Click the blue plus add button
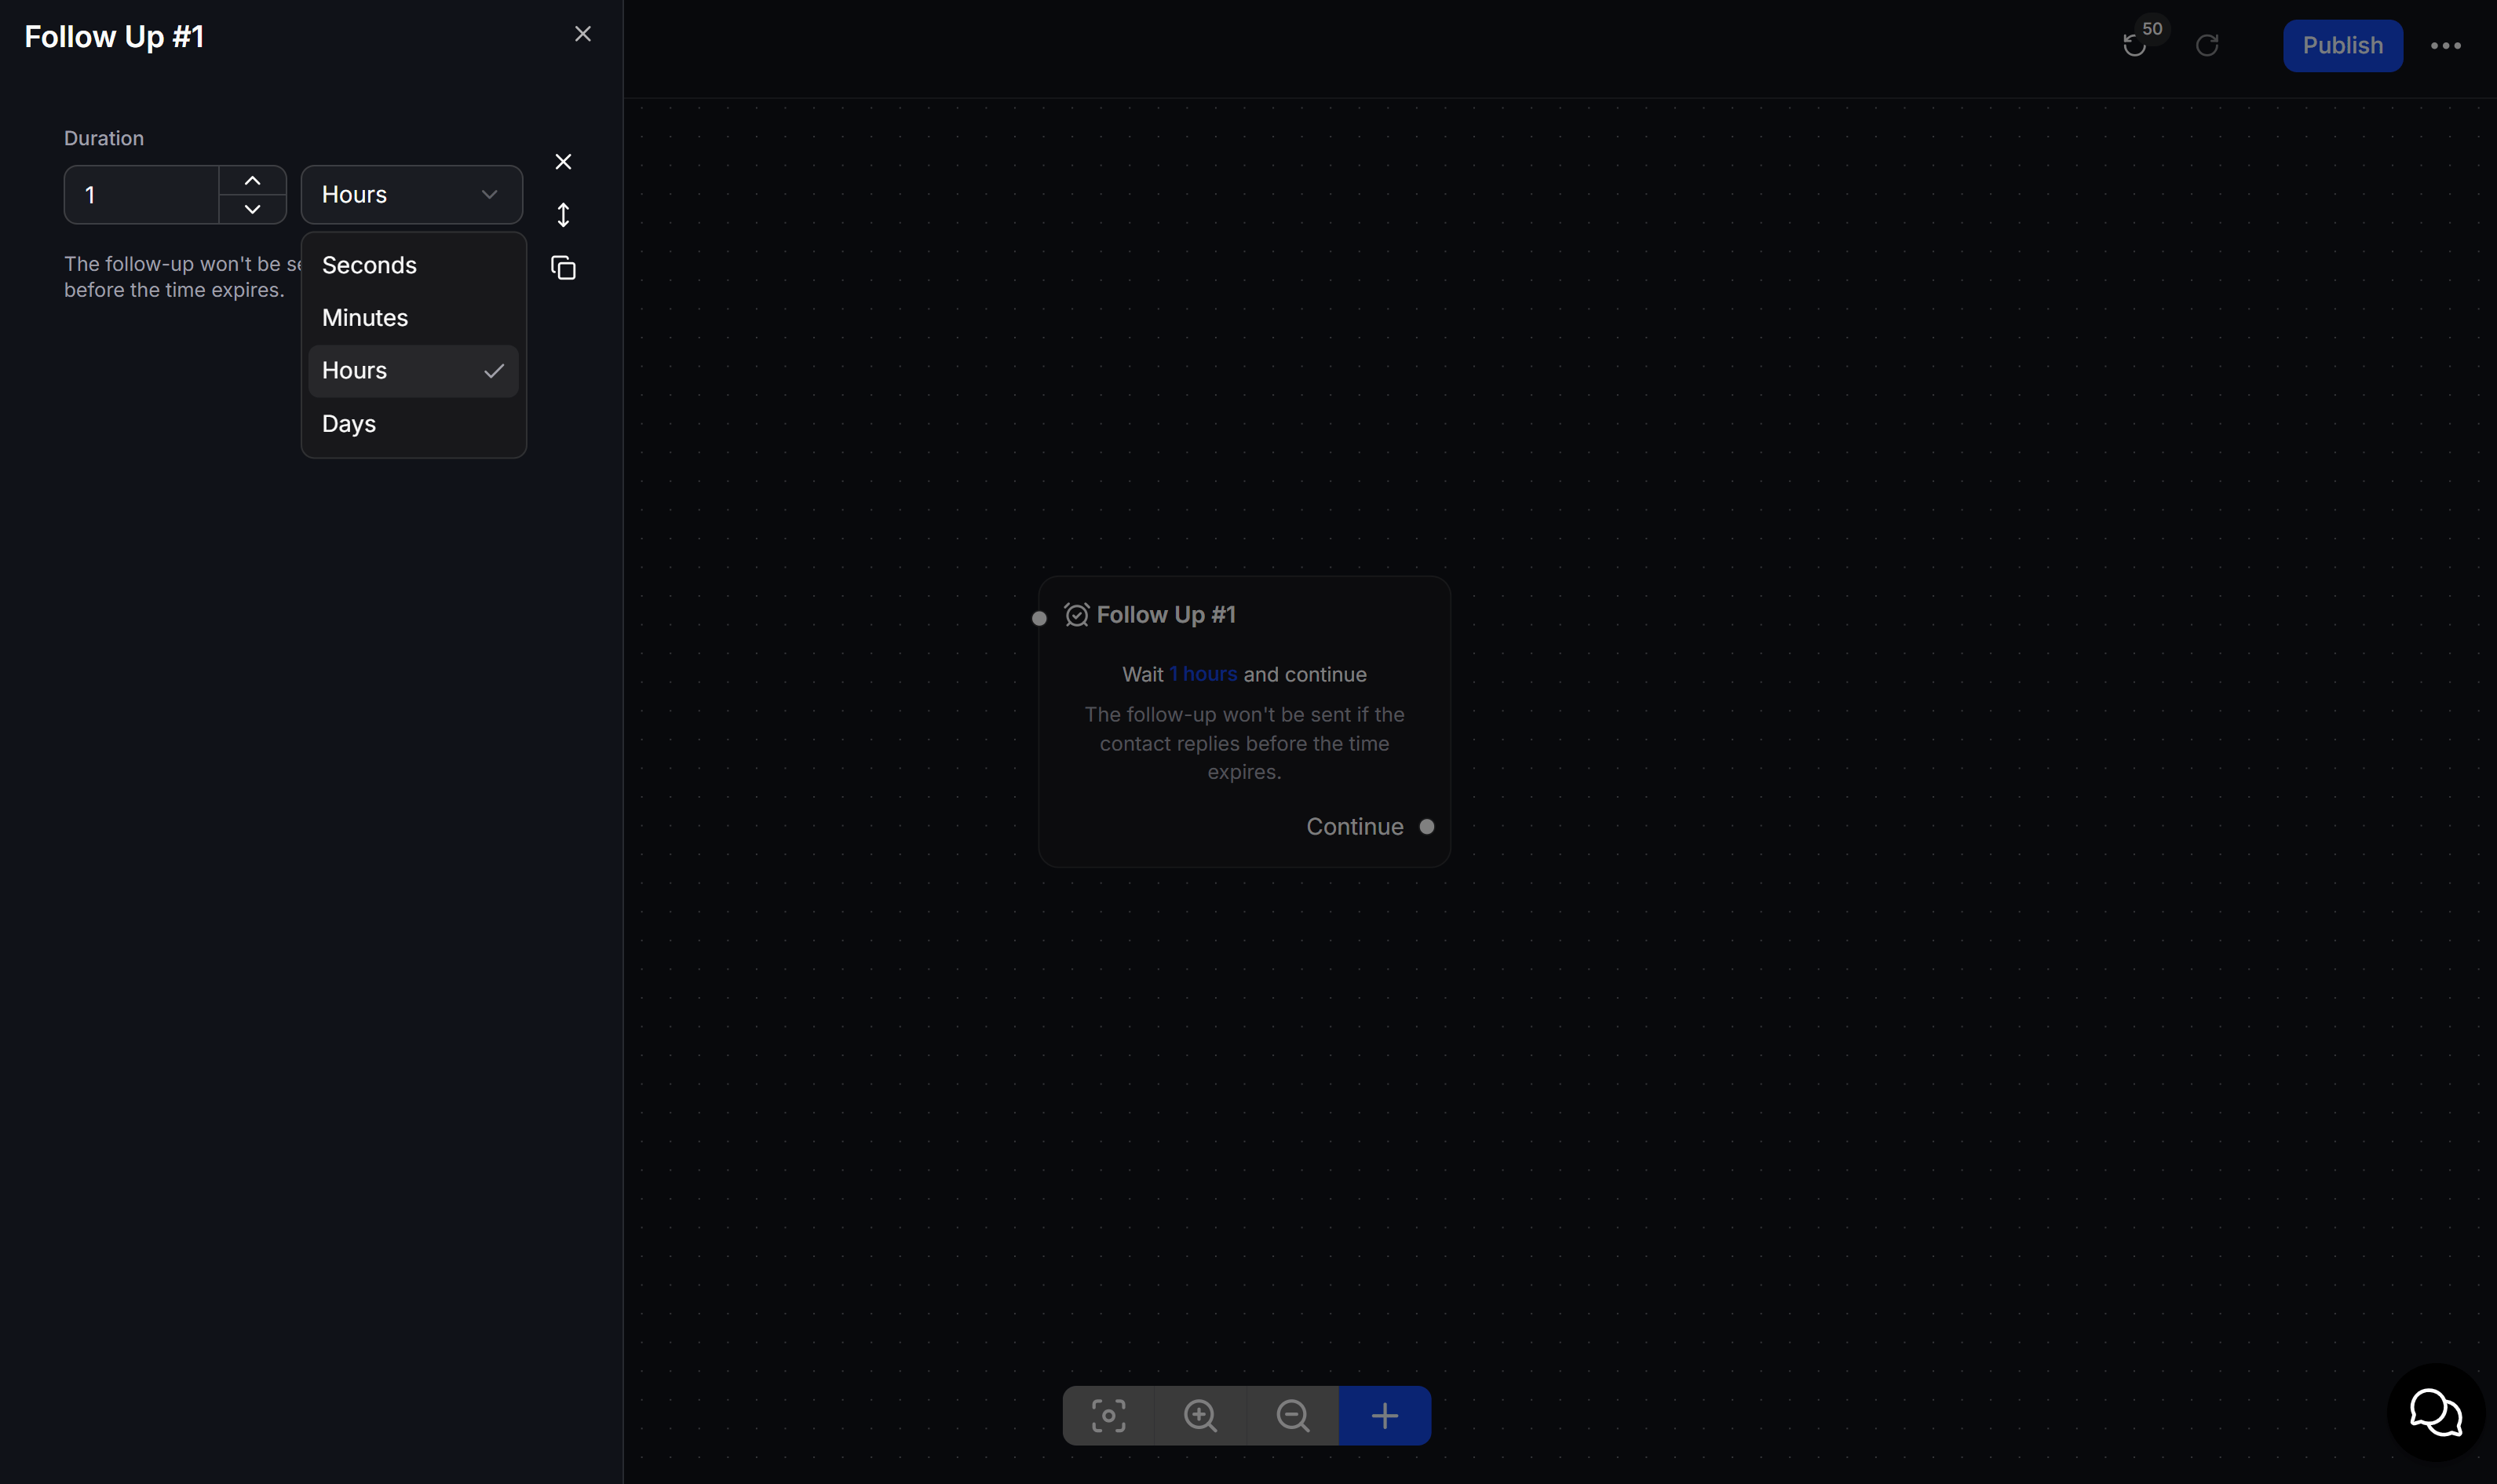The height and width of the screenshot is (1484, 2497). point(1385,1415)
